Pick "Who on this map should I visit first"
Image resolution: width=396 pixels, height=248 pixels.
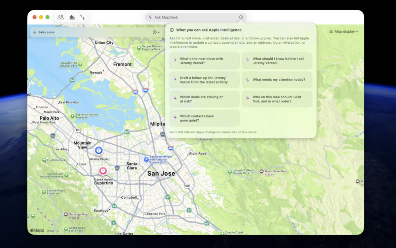(277, 99)
